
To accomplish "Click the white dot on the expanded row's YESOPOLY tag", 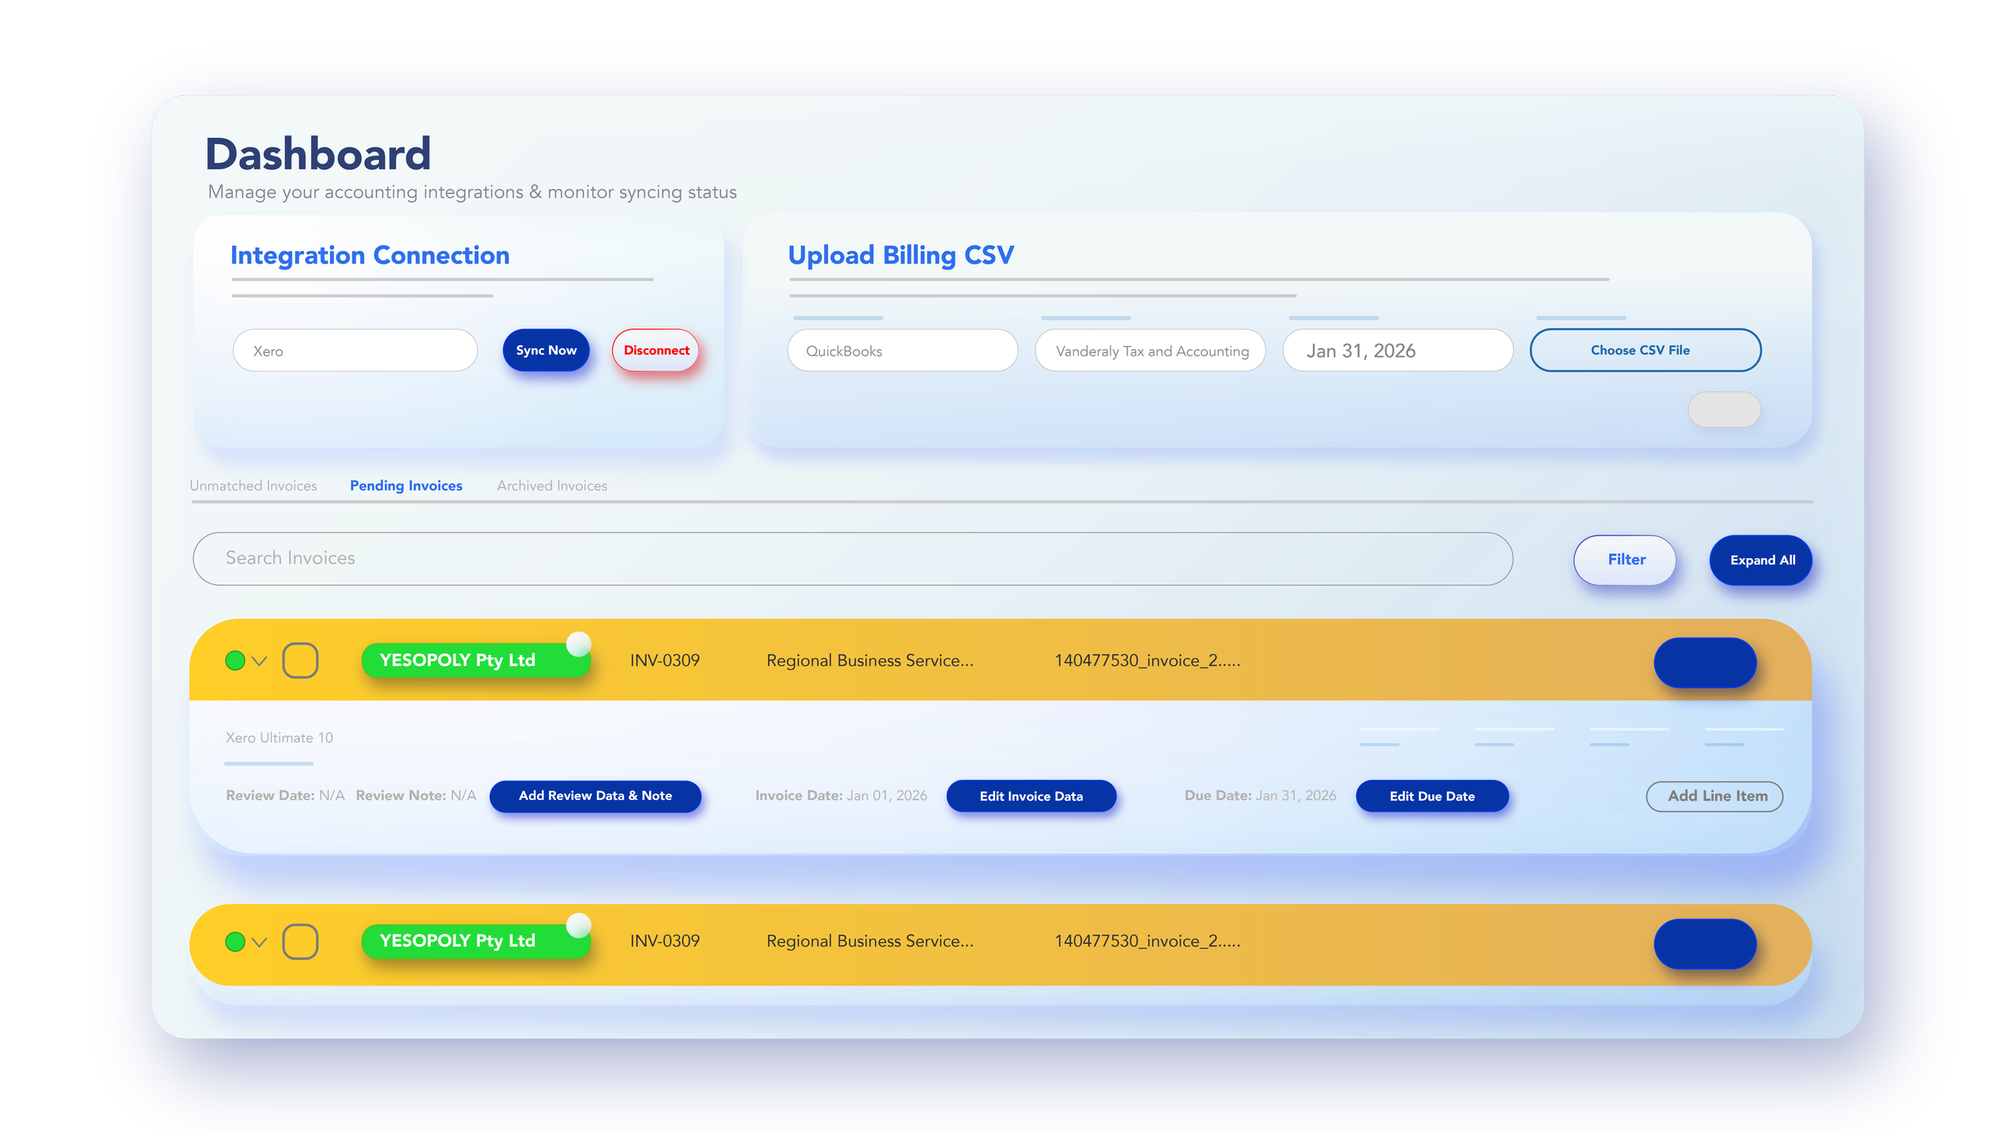I will (579, 643).
